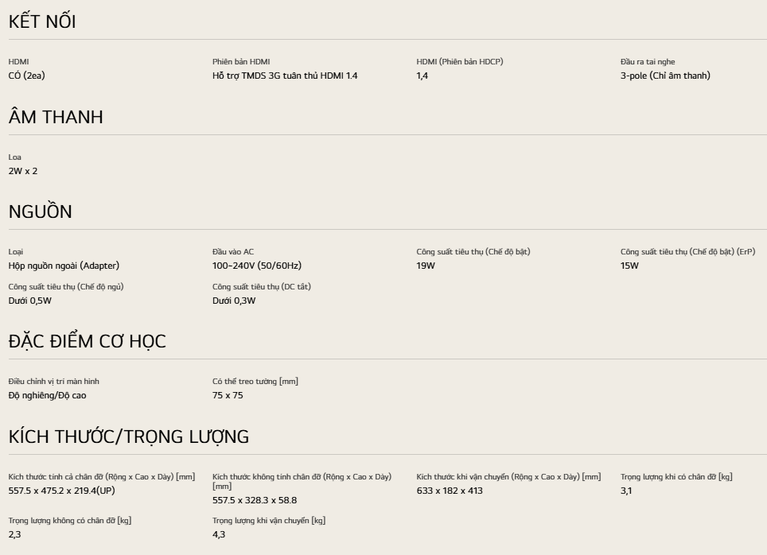Viewport: 767px width, 555px height.
Task: Select the text Hỗ trợ TMDS 3G tuân thủ HDMI 1.4
Action: 285,76
